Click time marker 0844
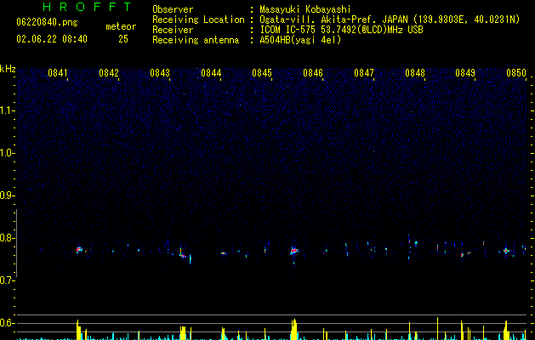Screen dimensions: 535x340 (x=211, y=73)
